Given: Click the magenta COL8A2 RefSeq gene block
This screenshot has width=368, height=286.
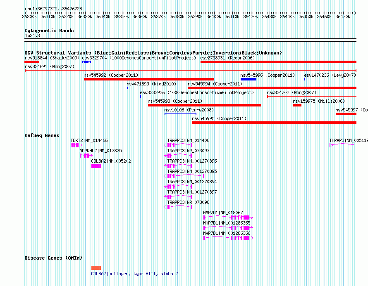Looking at the screenshot, I should pos(96,166).
